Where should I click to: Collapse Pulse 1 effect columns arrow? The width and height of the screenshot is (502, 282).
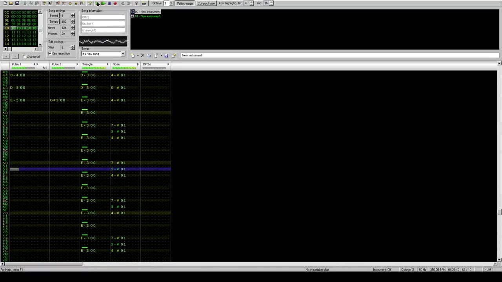click(34, 64)
